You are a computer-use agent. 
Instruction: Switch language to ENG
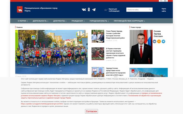[165, 1]
